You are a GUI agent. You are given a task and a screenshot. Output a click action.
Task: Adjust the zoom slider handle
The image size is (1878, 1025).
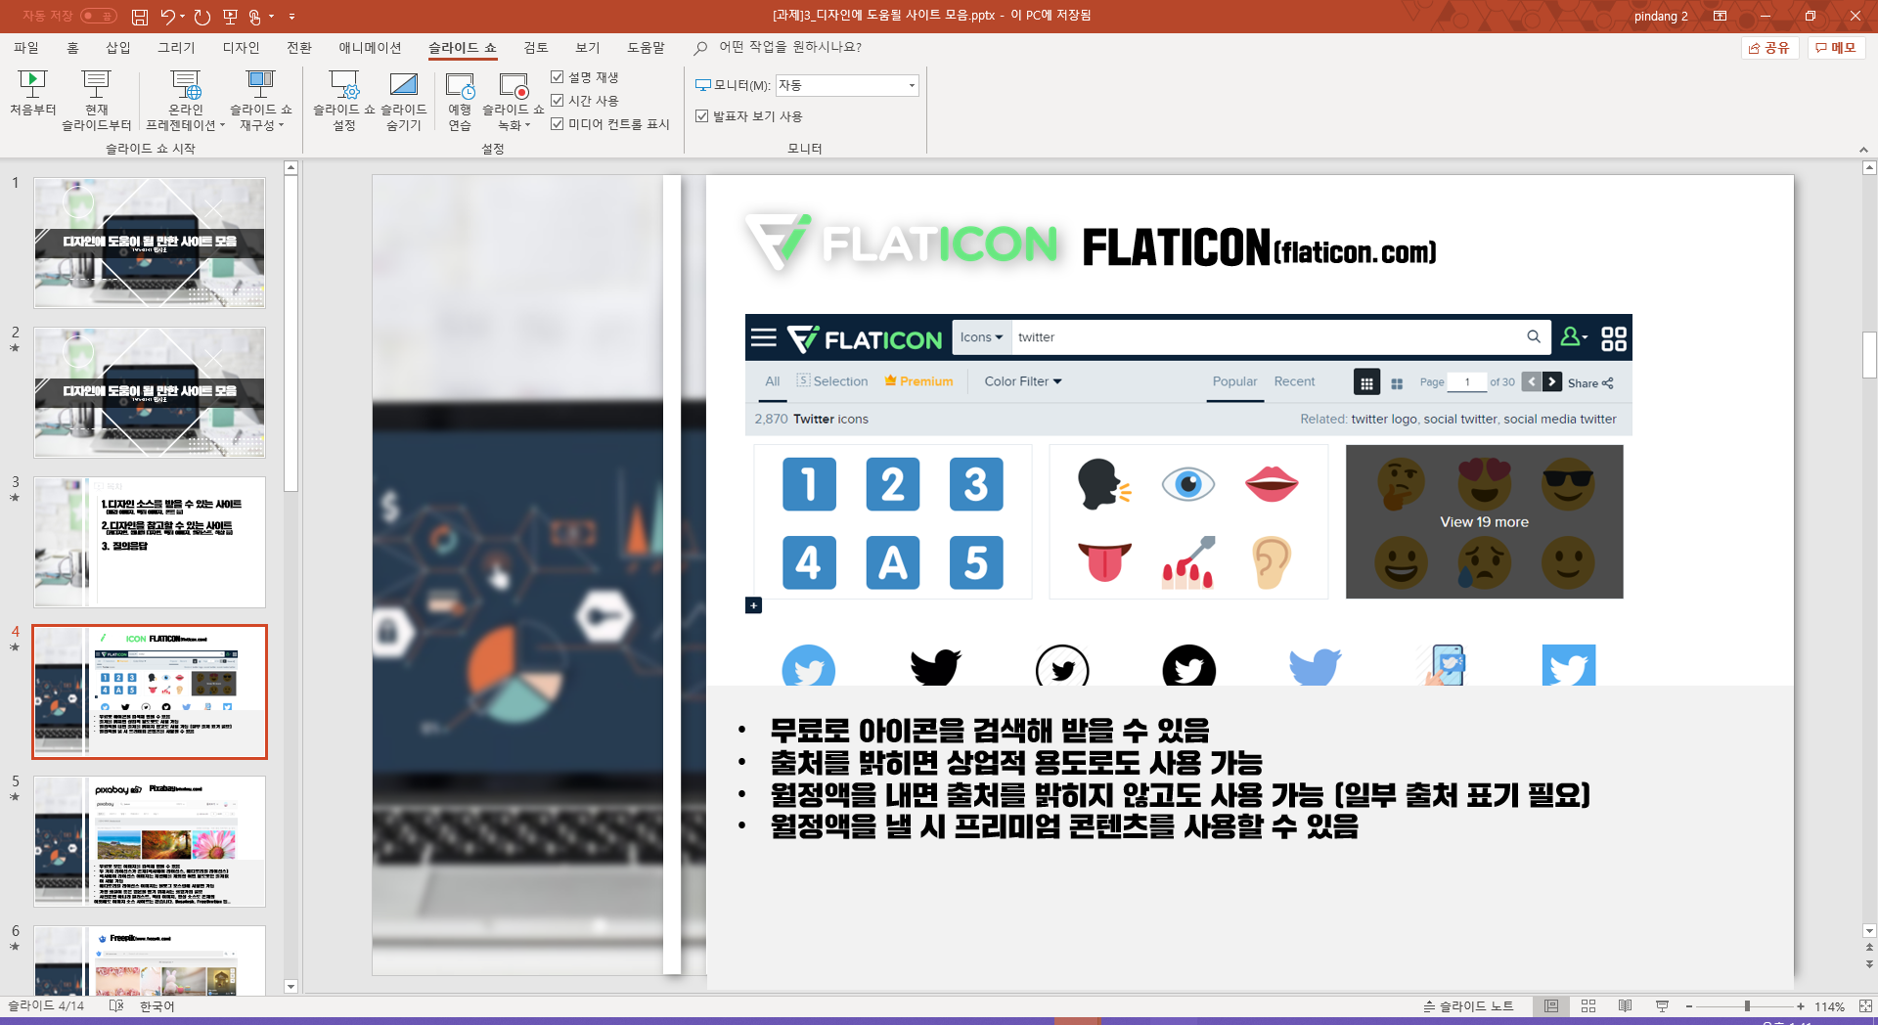tap(1747, 1006)
